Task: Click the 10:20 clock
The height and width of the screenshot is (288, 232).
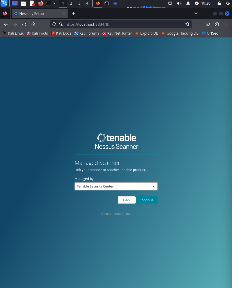Action: point(206,3)
